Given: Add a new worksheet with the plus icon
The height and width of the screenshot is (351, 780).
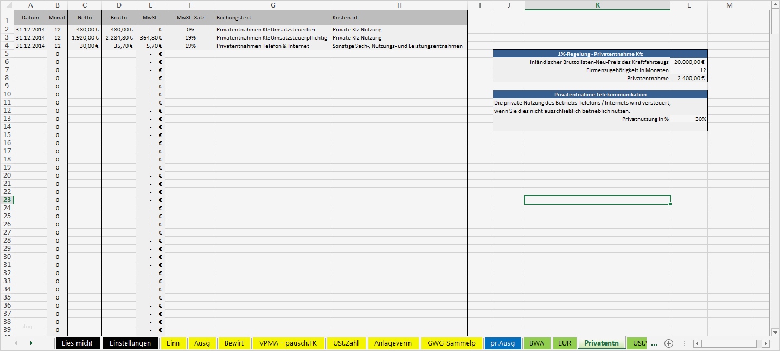Looking at the screenshot, I should 669,343.
